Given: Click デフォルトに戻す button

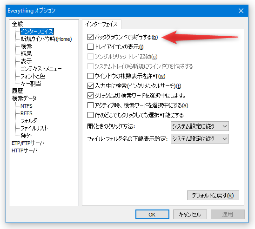Looking at the screenshot, I should point(213,196).
